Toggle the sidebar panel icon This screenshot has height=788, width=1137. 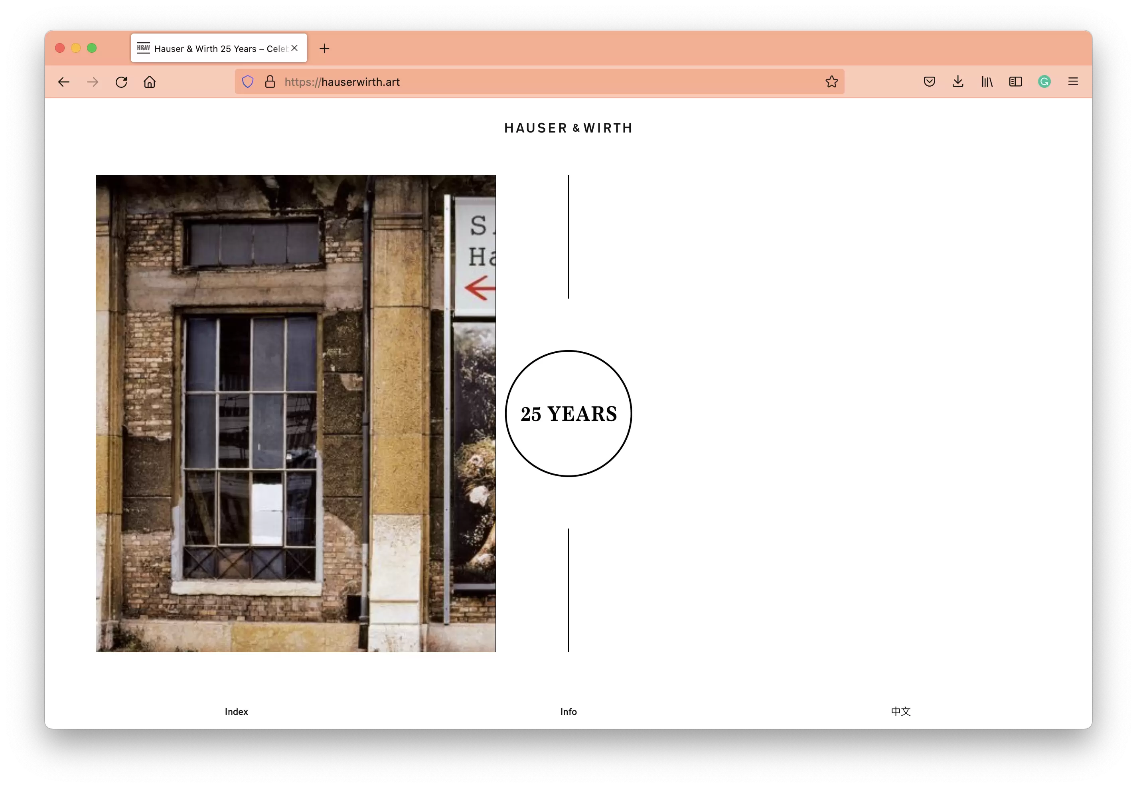coord(1016,81)
